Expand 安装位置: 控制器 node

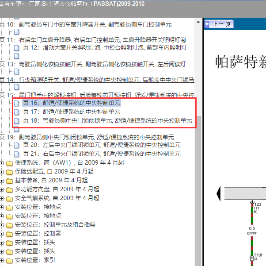click(1, 234)
